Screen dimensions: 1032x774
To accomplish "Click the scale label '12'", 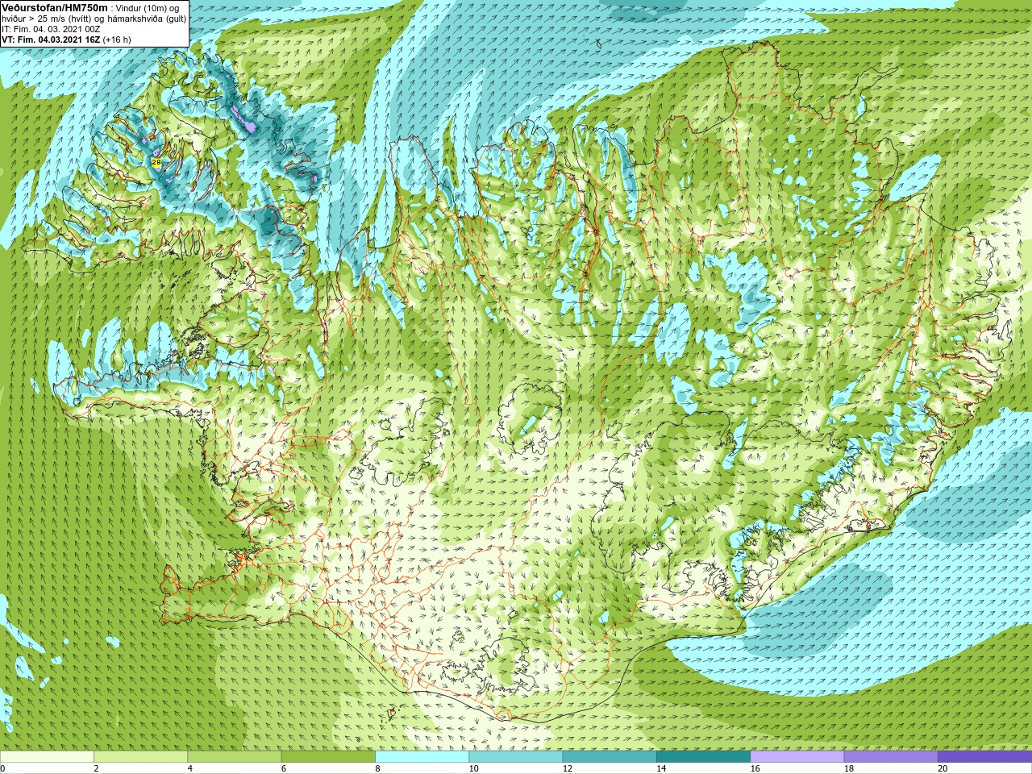I will coord(568,768).
